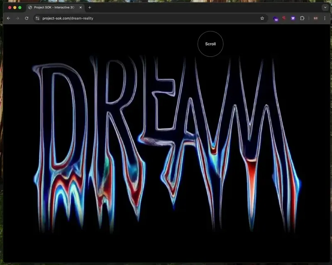This screenshot has height=265, width=332.
Task: Select the Project SOK - Interactive 3D tab
Action: coord(56,7)
